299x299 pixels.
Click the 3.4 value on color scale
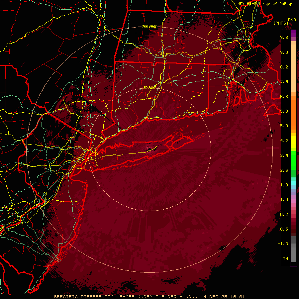pyautogui.click(x=284, y=155)
